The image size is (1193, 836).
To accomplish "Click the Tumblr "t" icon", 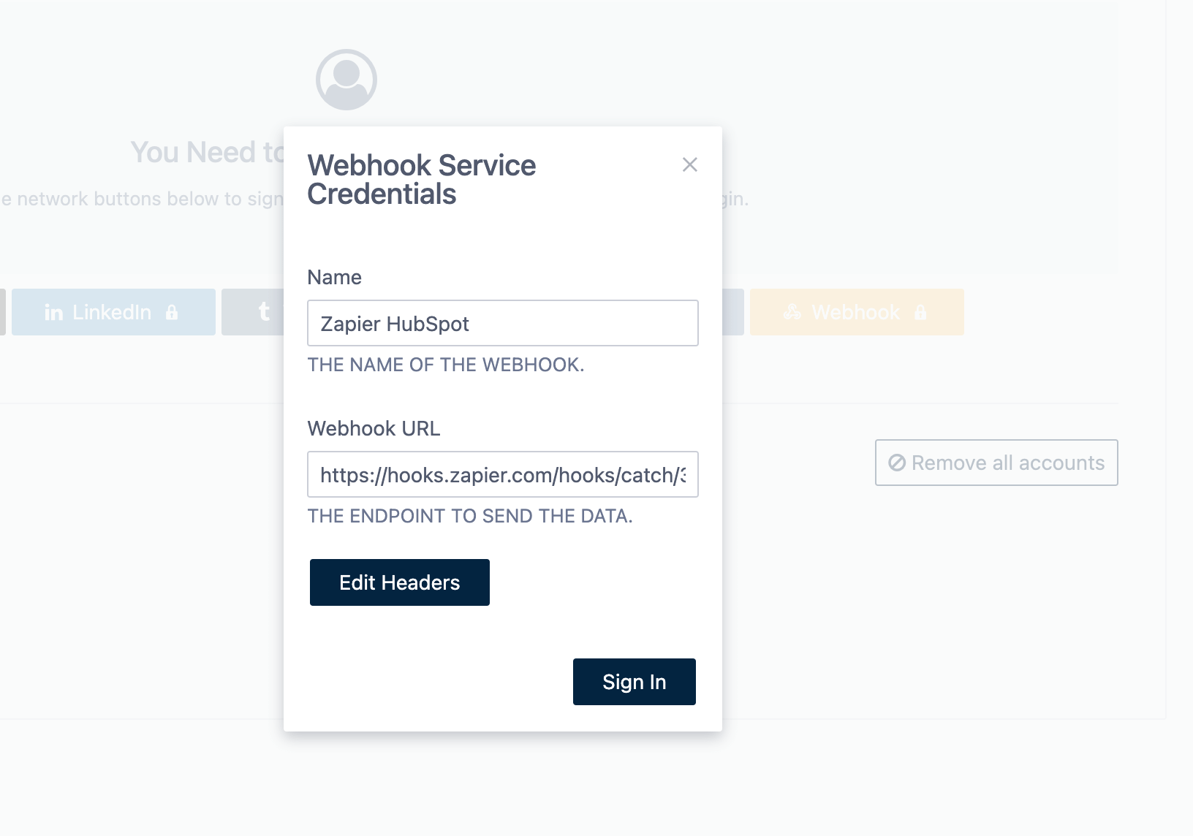I will [x=264, y=312].
